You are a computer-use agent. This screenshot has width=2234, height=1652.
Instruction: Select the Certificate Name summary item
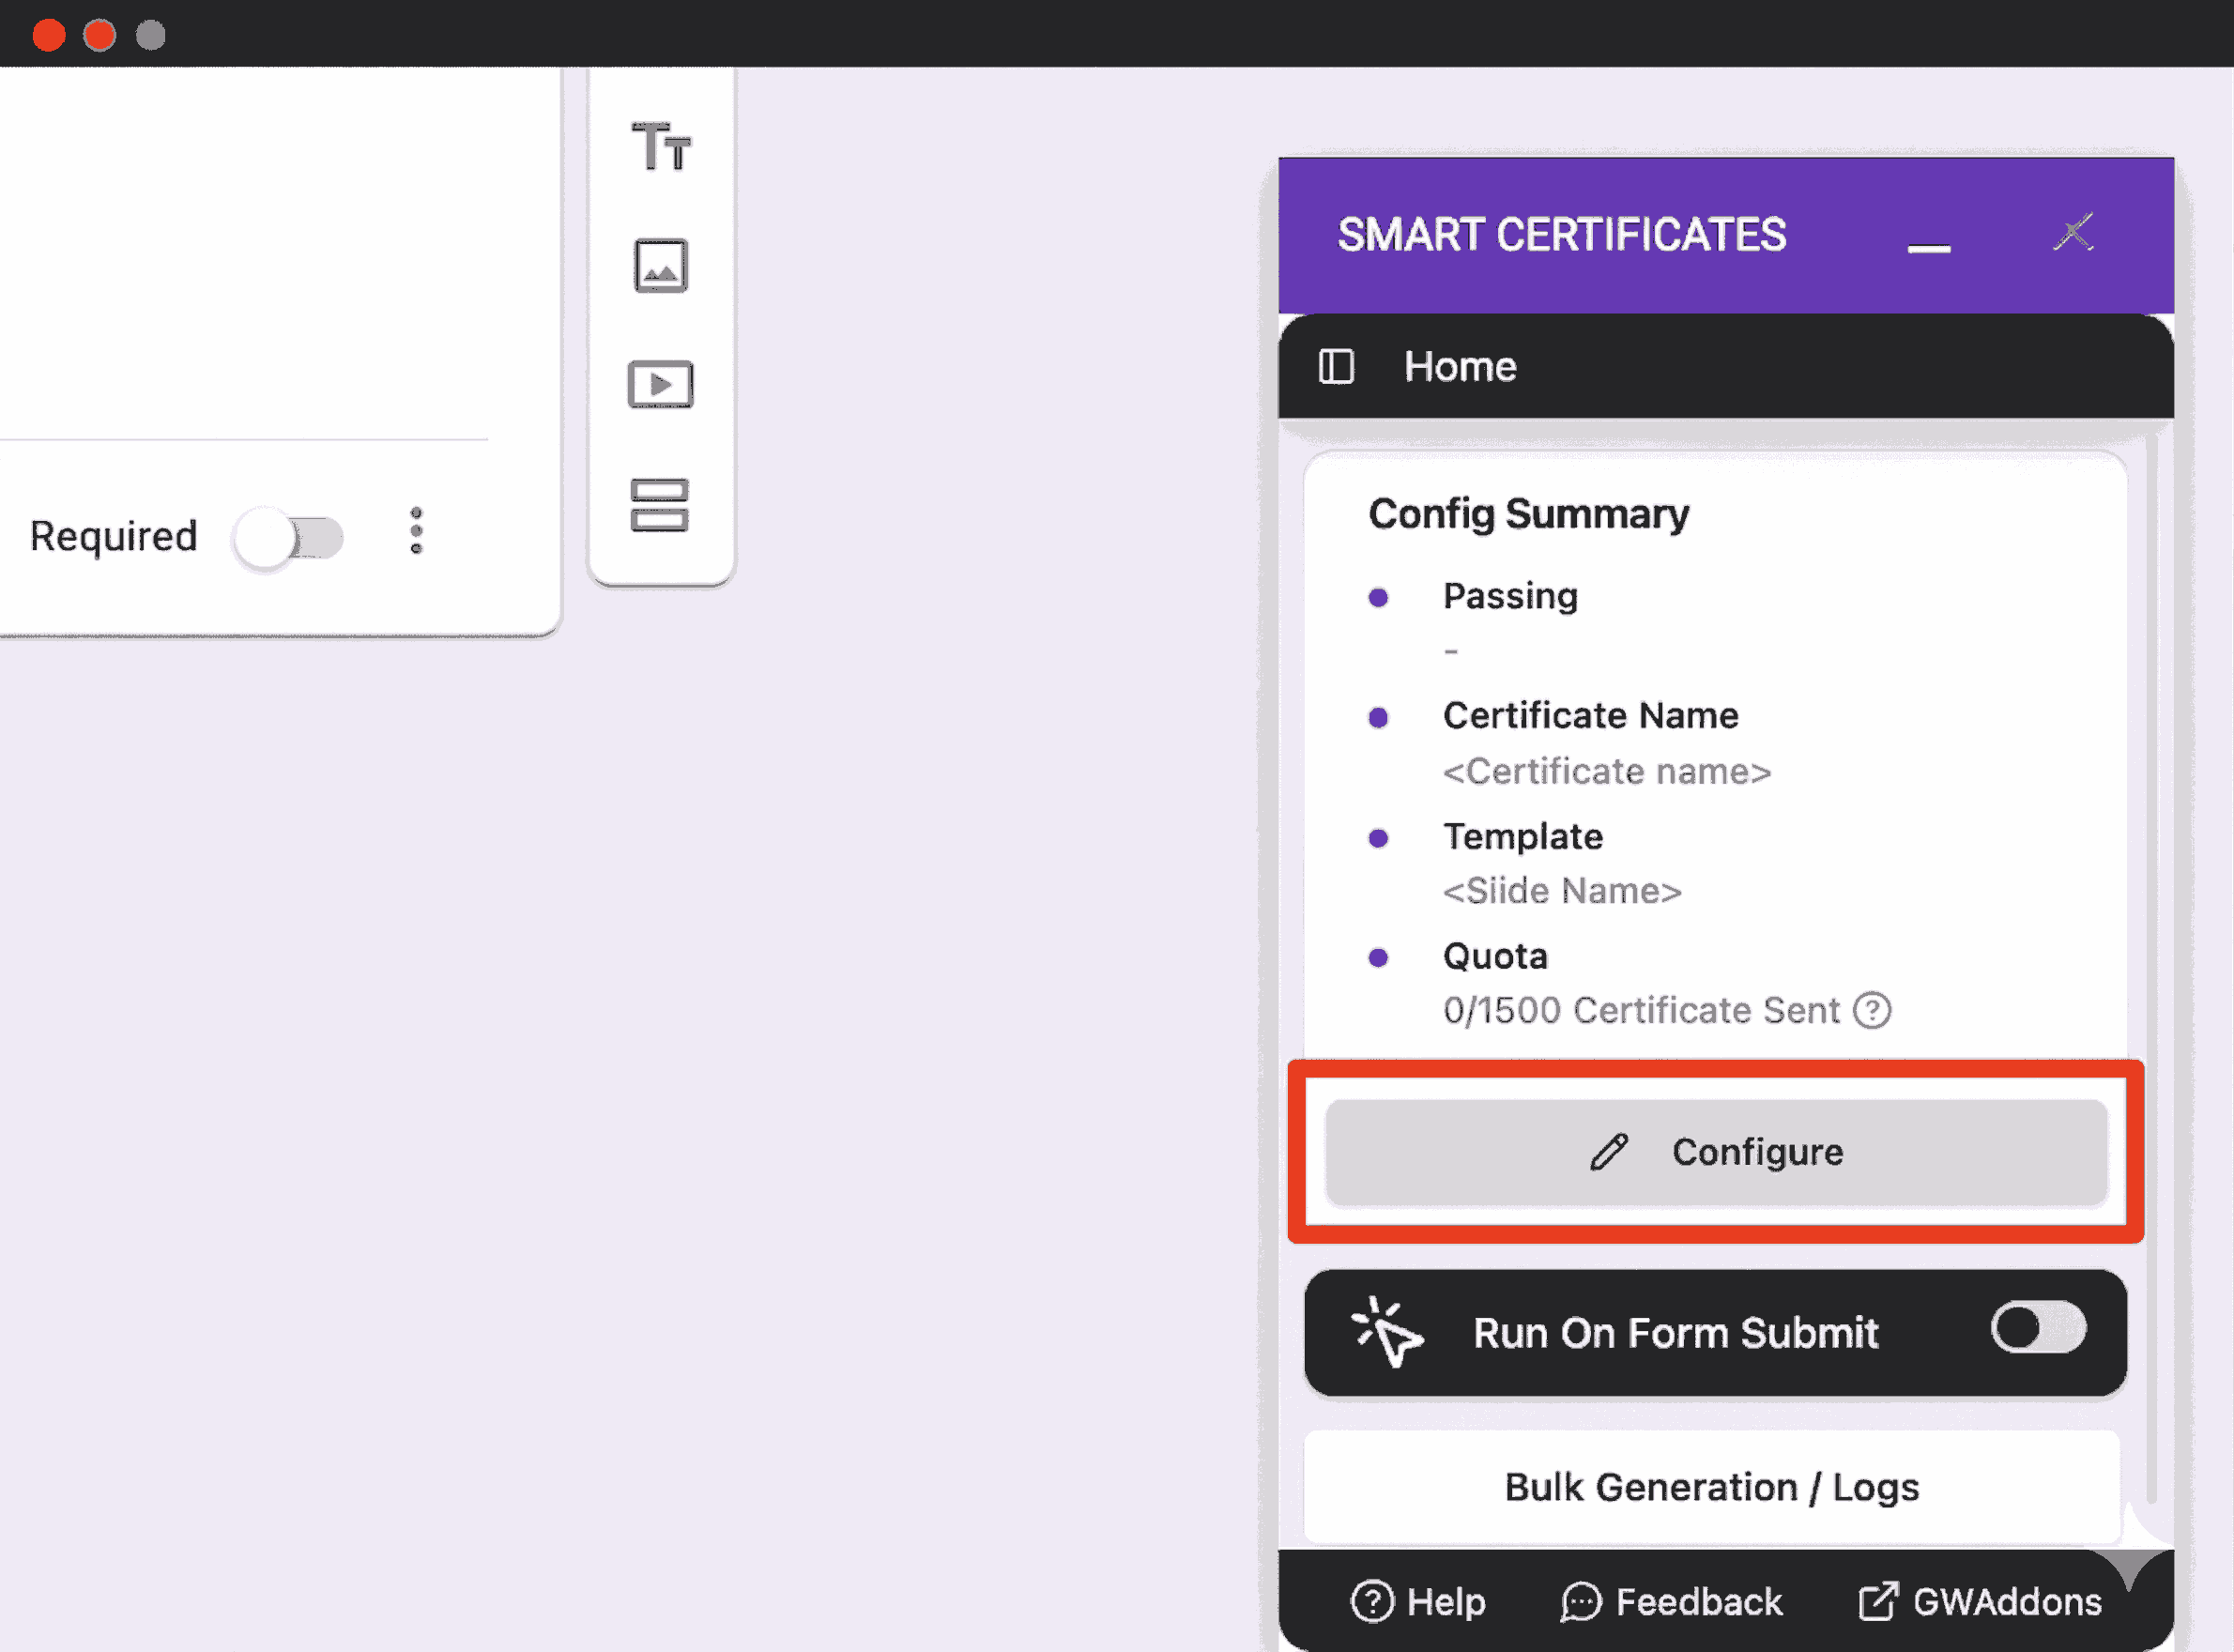click(x=1590, y=716)
